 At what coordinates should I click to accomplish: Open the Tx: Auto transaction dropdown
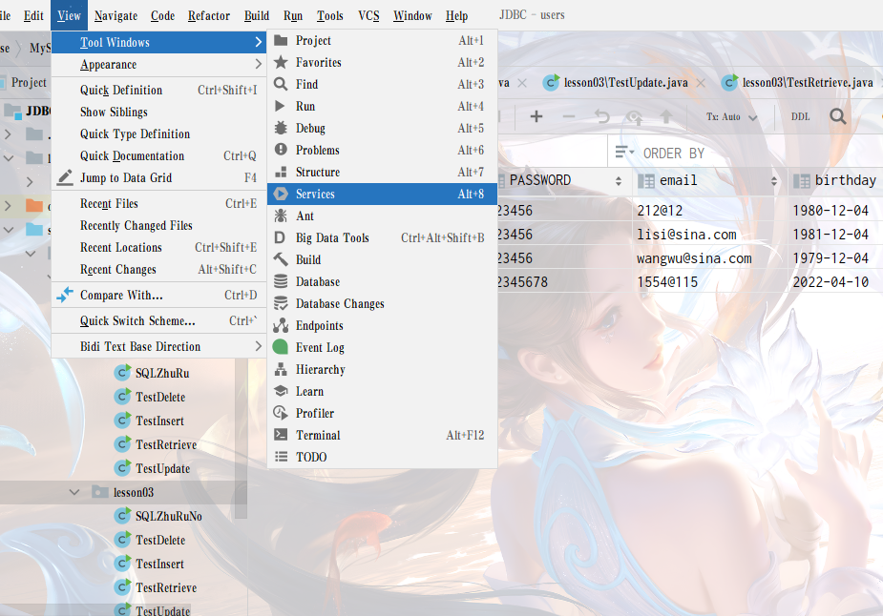(x=731, y=117)
